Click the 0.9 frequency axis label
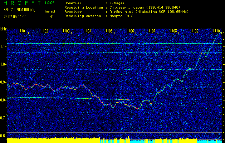Image resolution: width=225 pixels, height=143 pixels. pyautogui.click(x=3, y=82)
